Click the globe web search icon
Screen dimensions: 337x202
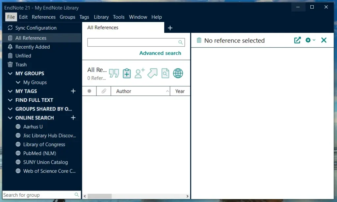click(x=178, y=73)
